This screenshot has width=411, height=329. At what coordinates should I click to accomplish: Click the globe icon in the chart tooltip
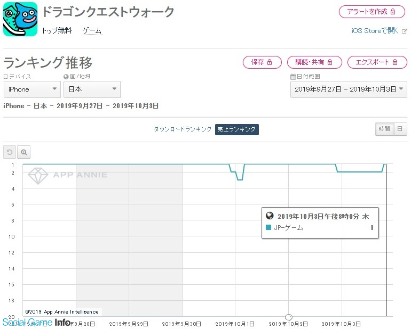(x=270, y=216)
